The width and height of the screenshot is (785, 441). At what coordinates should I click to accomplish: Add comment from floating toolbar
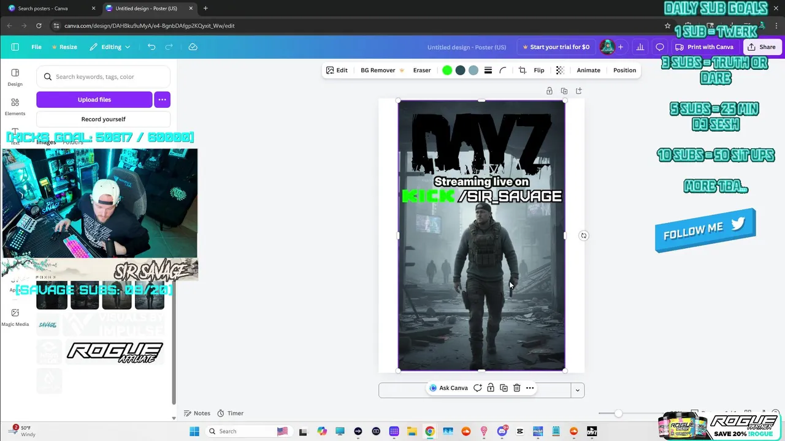pos(478,388)
